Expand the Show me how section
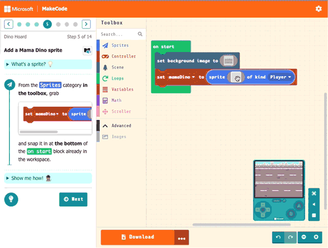Screen dimensions: 328x248 48,178
